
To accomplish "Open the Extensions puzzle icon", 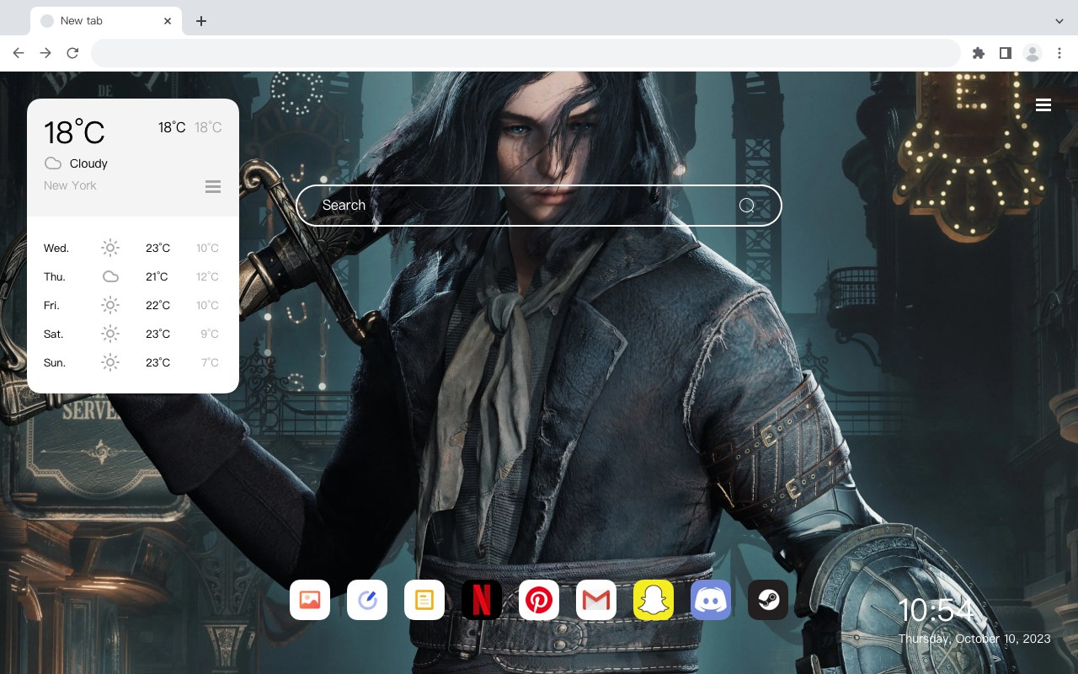I will [x=979, y=53].
